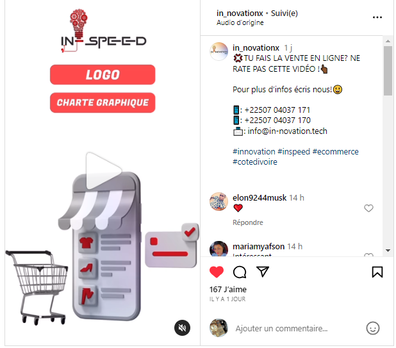
Task: Click scrollbar up arrow in comments
Action: 388,41
